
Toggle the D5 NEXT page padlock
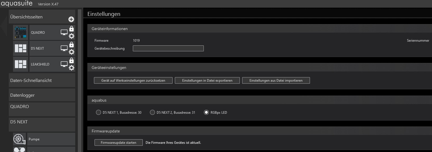tap(72, 45)
